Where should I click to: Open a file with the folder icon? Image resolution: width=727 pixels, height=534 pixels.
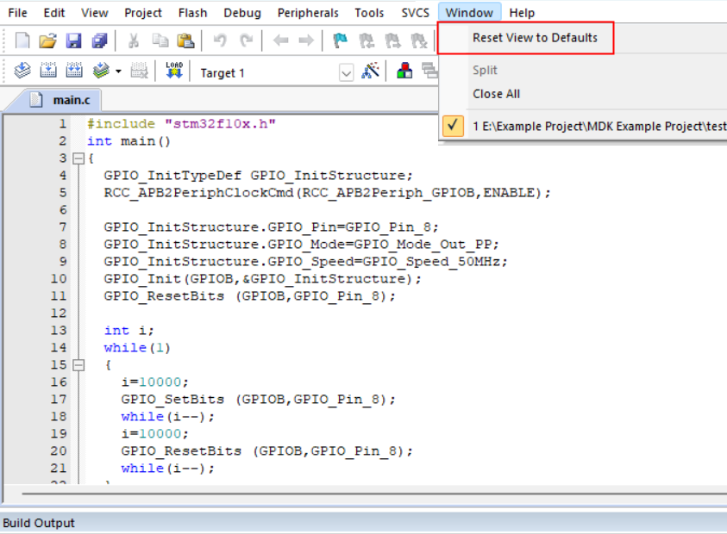coord(48,40)
